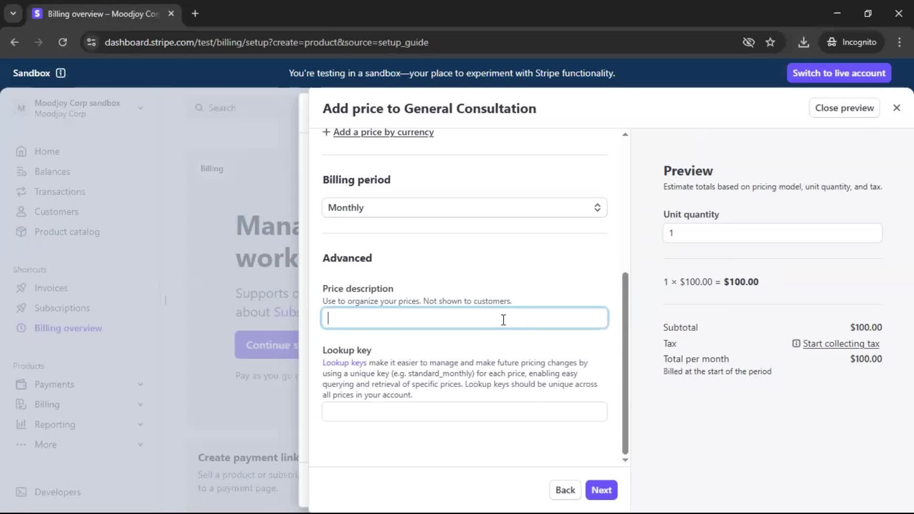Viewport: 914px width, 514px height.
Task: Open browser downloads icon
Action: [x=804, y=42]
